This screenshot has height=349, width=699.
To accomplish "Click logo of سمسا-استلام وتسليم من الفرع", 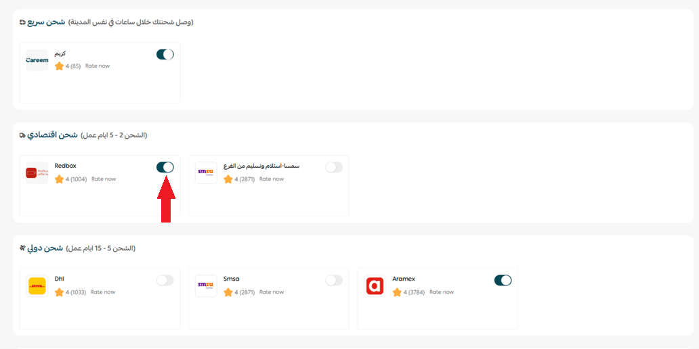I will [206, 173].
